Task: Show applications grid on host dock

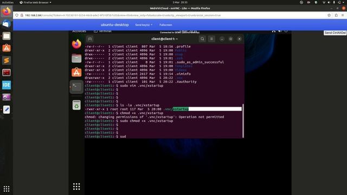Action: pyautogui.click(x=7, y=188)
